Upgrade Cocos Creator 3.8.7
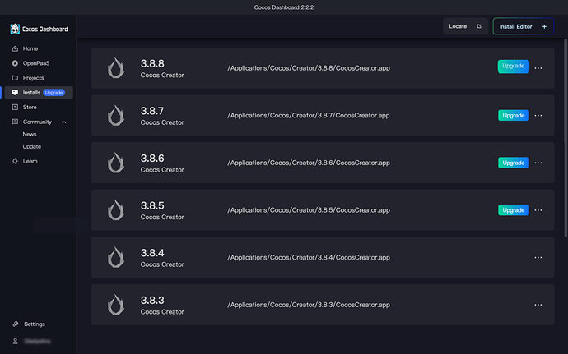This screenshot has width=568, height=354. coord(514,115)
